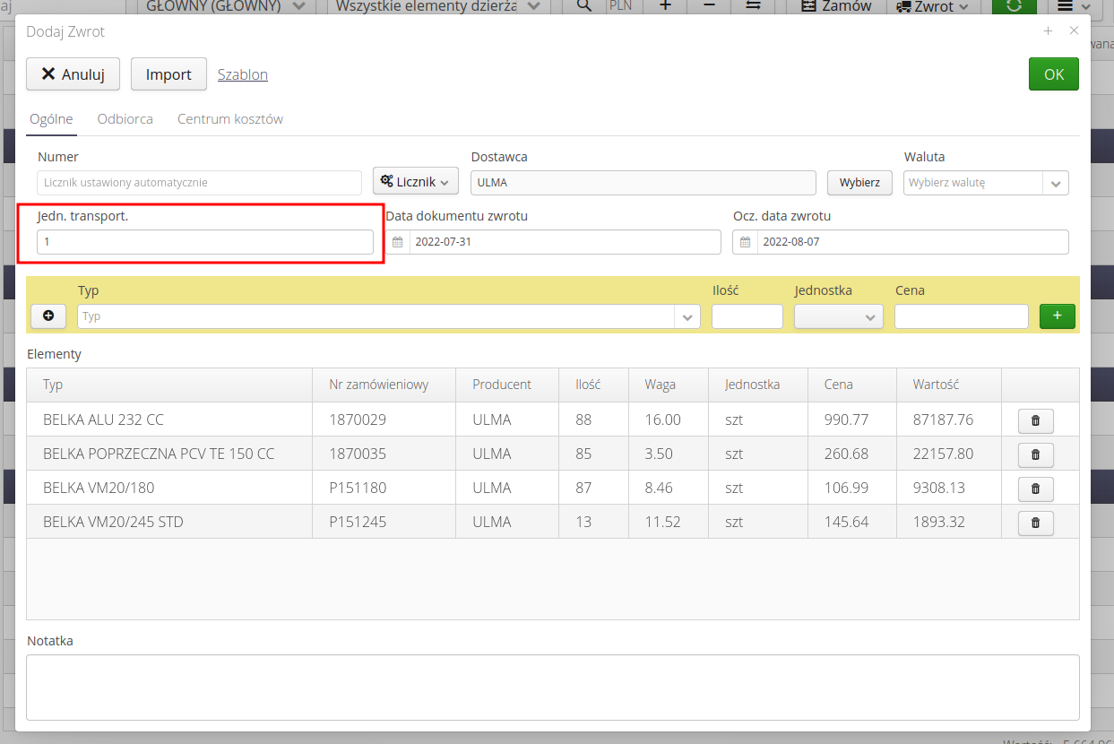The width and height of the screenshot is (1114, 744).
Task: Delete the BELKA VM20/245 STD row
Action: tap(1035, 523)
